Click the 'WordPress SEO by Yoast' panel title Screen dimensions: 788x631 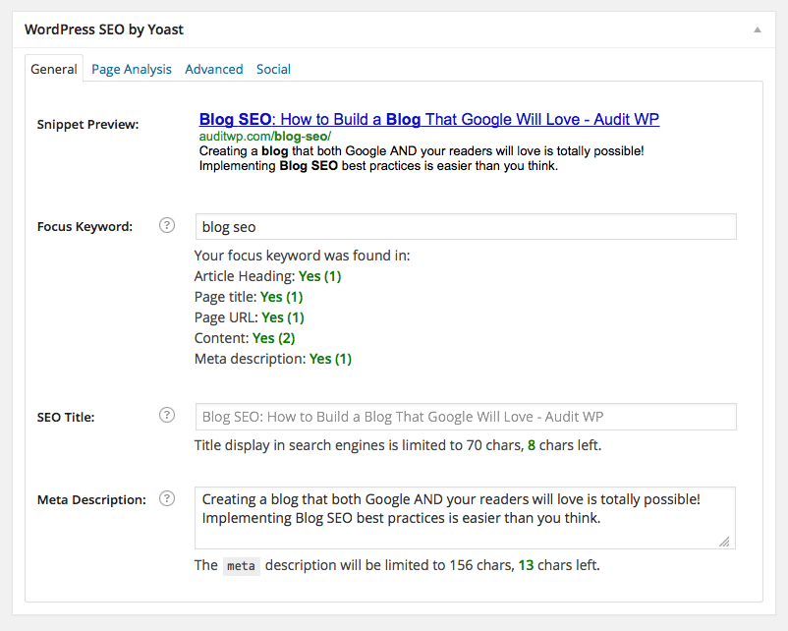(104, 29)
